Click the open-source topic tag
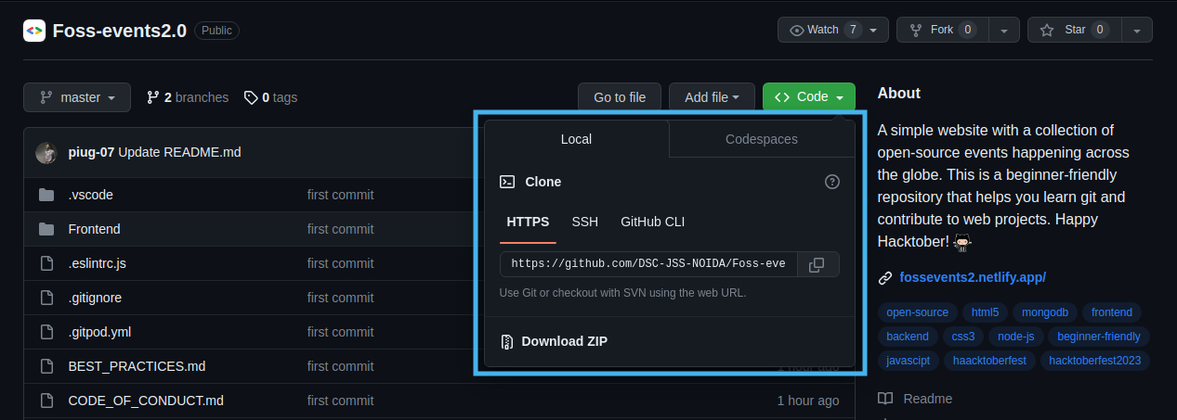 point(918,312)
